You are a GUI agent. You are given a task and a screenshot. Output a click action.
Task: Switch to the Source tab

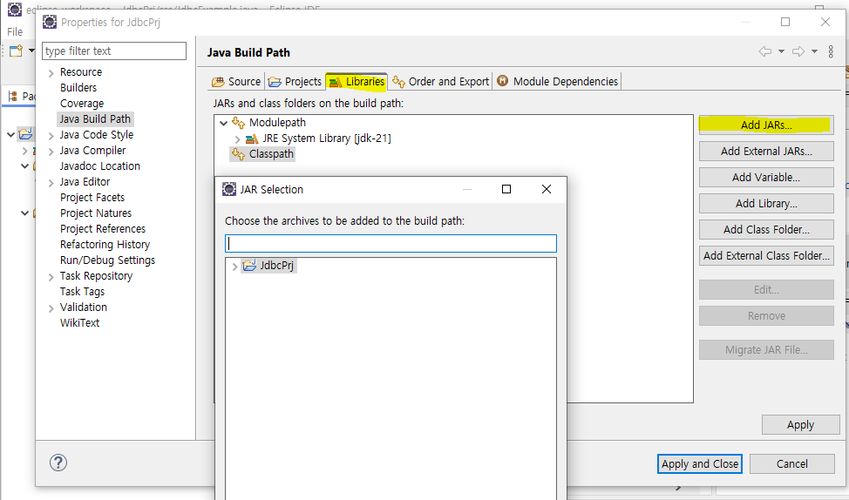(236, 82)
